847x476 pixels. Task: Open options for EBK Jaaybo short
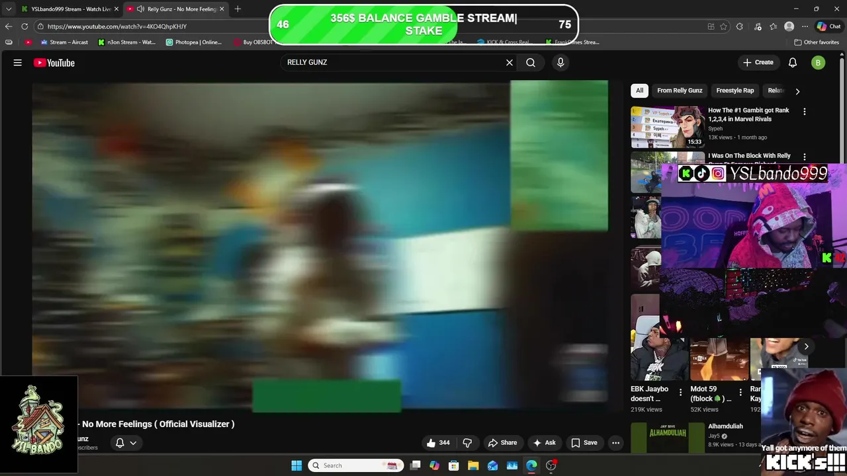681,393
